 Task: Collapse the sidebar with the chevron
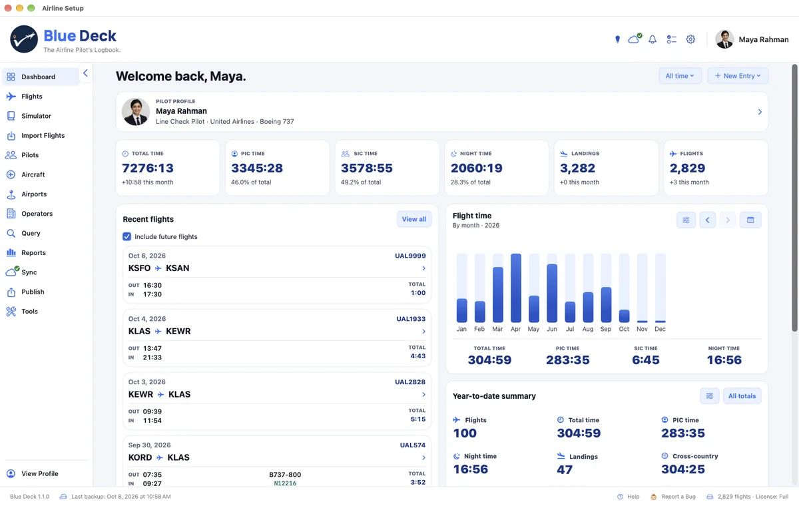coord(85,73)
